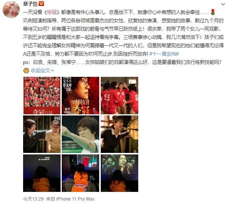Viewport: 228px width, 204px height.
Task: Open the #十一黄金档# hashtag
Action: (164, 54)
